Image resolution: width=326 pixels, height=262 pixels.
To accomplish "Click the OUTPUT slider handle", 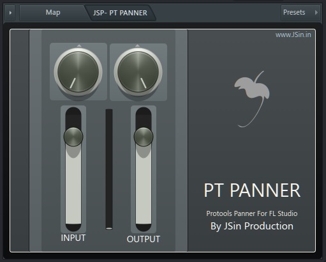I will pos(144,137).
